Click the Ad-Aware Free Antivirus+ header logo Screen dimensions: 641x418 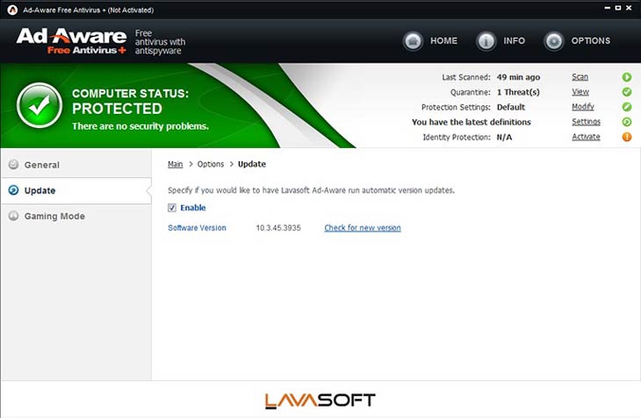[x=71, y=41]
